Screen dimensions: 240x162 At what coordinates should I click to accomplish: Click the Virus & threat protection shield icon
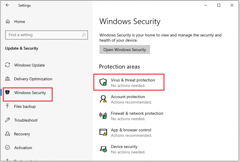[x=103, y=82]
